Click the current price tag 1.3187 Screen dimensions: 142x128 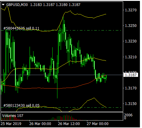tap(131, 75)
